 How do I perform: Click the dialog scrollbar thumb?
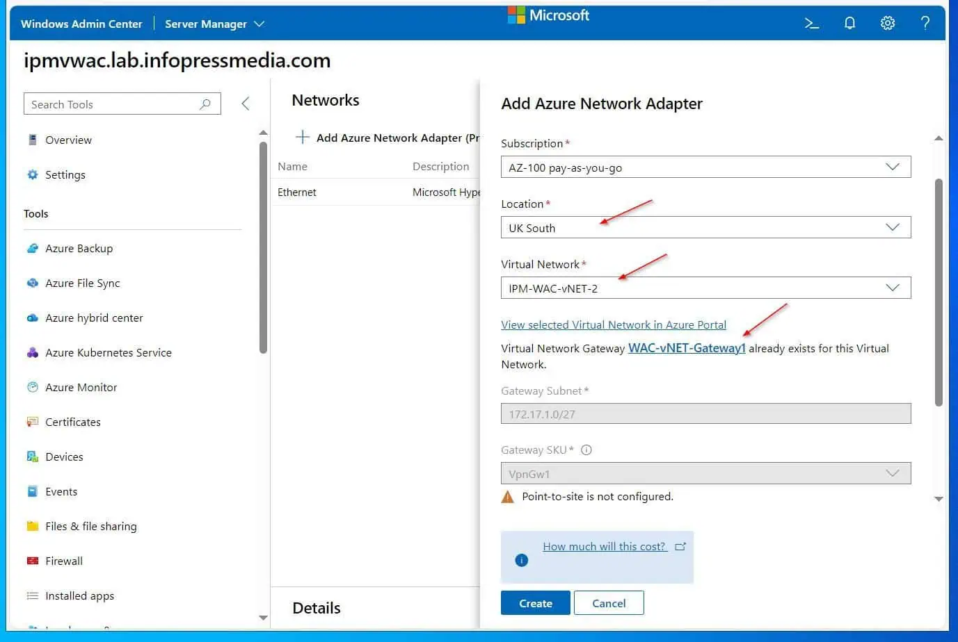939,292
